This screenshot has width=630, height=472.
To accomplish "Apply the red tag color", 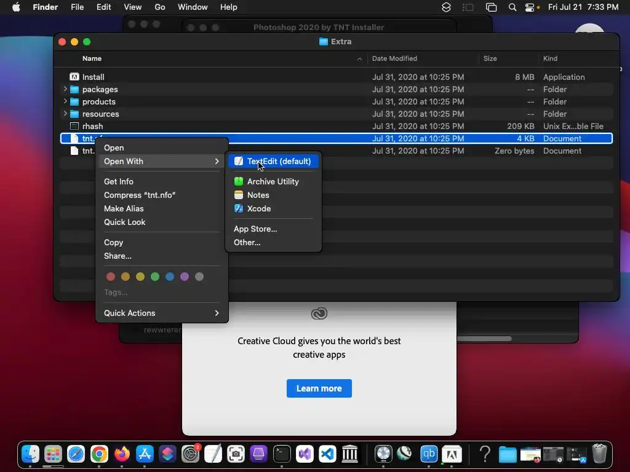I will click(111, 277).
